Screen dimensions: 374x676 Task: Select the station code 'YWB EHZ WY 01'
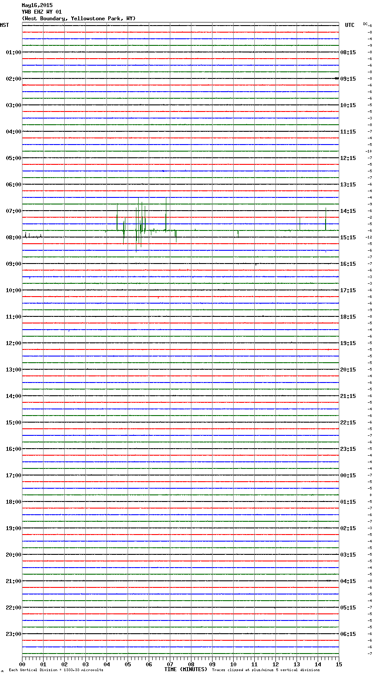pos(42,12)
